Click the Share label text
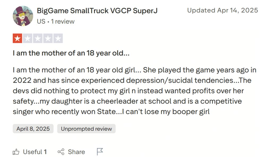The width and height of the screenshot is (272, 167). (76, 152)
